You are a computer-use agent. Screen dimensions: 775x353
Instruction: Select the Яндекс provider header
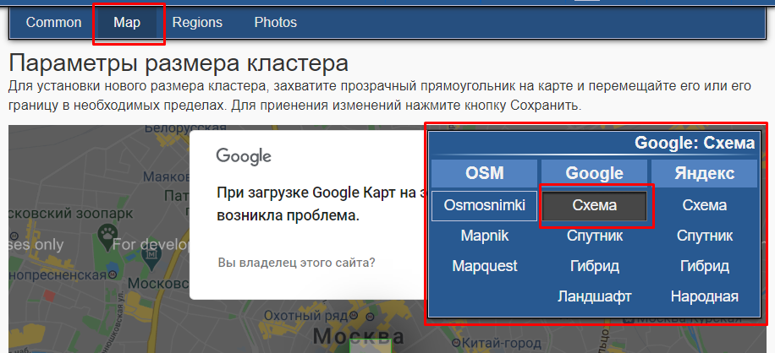pos(704,173)
